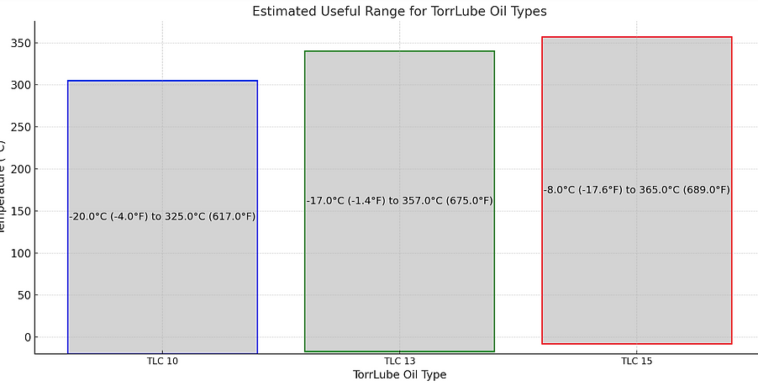The width and height of the screenshot is (758, 386).
Task: Click the 'TLC 10' x-axis tick label
Action: pyautogui.click(x=162, y=361)
